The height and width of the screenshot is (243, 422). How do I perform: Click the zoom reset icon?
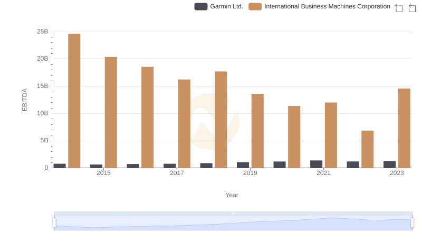[x=412, y=8]
